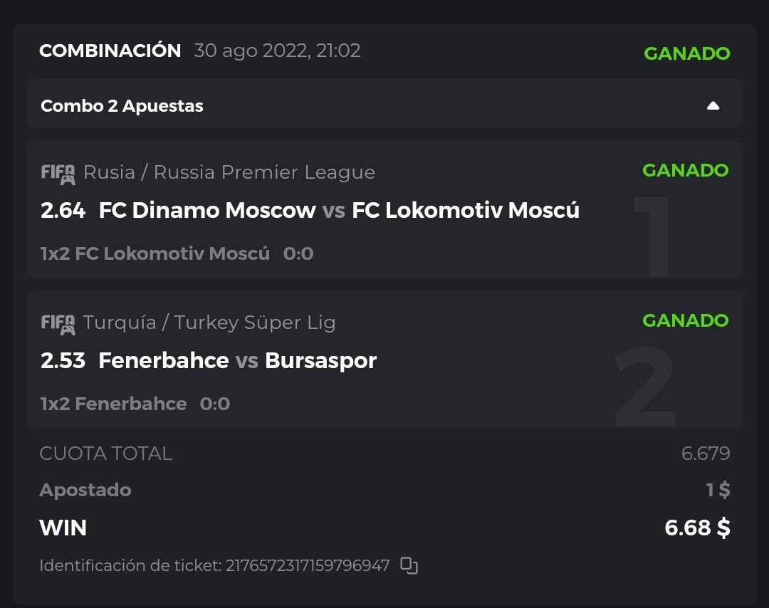Click GANADO status on Dinamo Moscow bet
Screen dimensions: 769x608
[x=685, y=170]
